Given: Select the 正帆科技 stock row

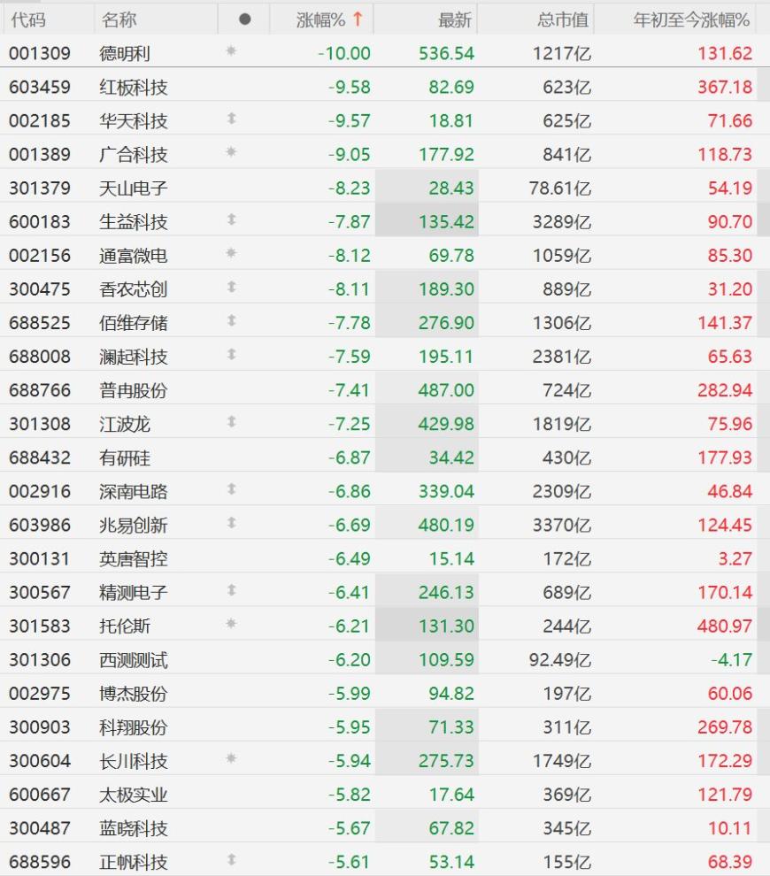Looking at the screenshot, I should pos(385,862).
